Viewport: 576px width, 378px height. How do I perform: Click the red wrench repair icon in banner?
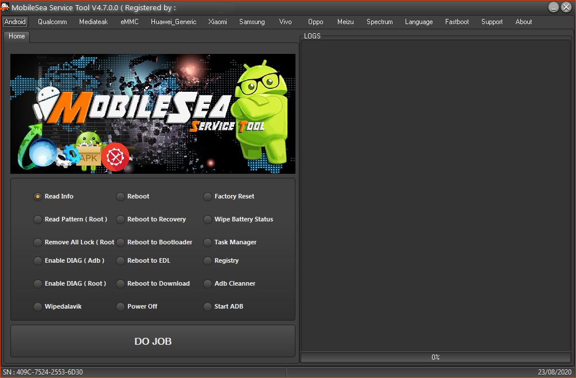coord(115,155)
